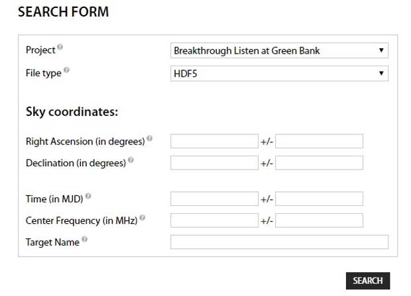Click help icon beside File type
The height and width of the screenshot is (296, 411).
point(66,70)
